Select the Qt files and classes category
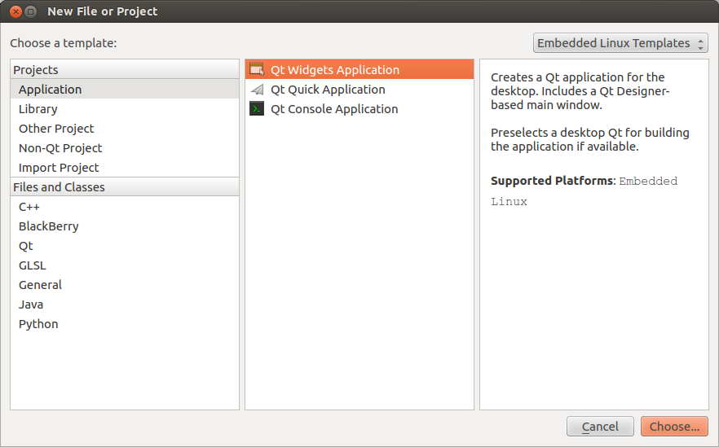Viewport: 719px width, 447px height. pyautogui.click(x=125, y=246)
